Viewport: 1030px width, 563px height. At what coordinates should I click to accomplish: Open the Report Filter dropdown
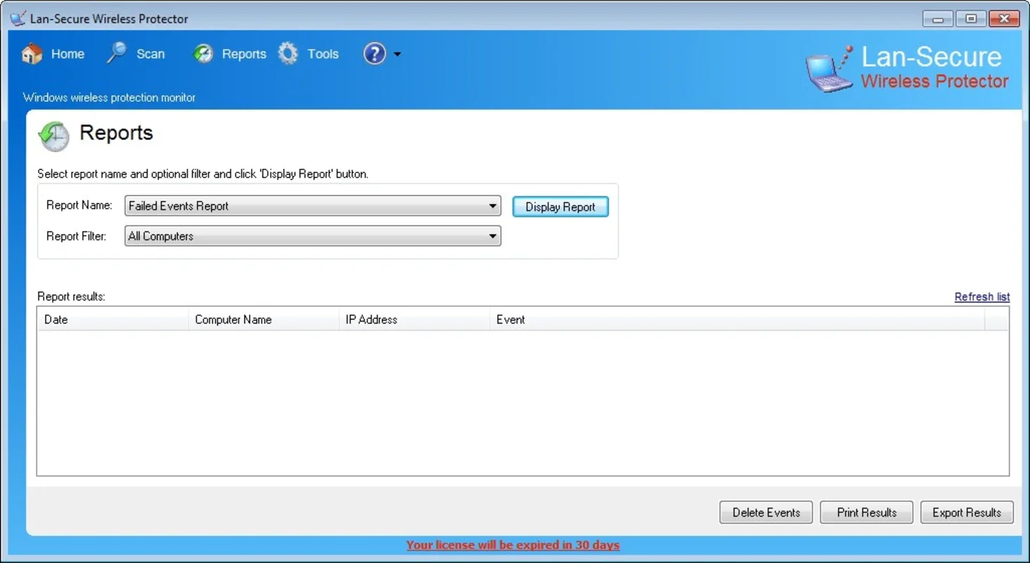click(312, 236)
